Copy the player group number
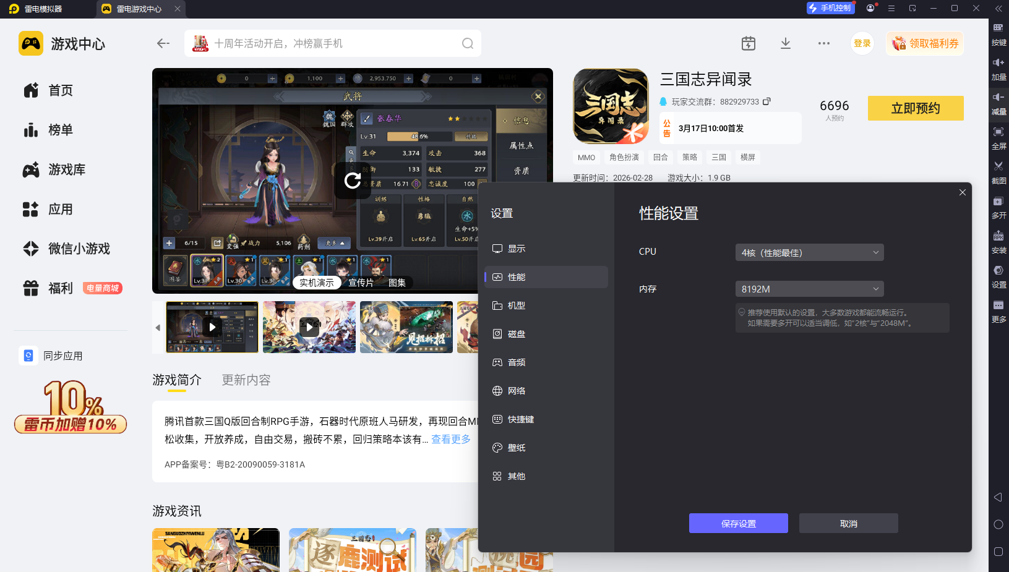The height and width of the screenshot is (572, 1009). click(767, 101)
